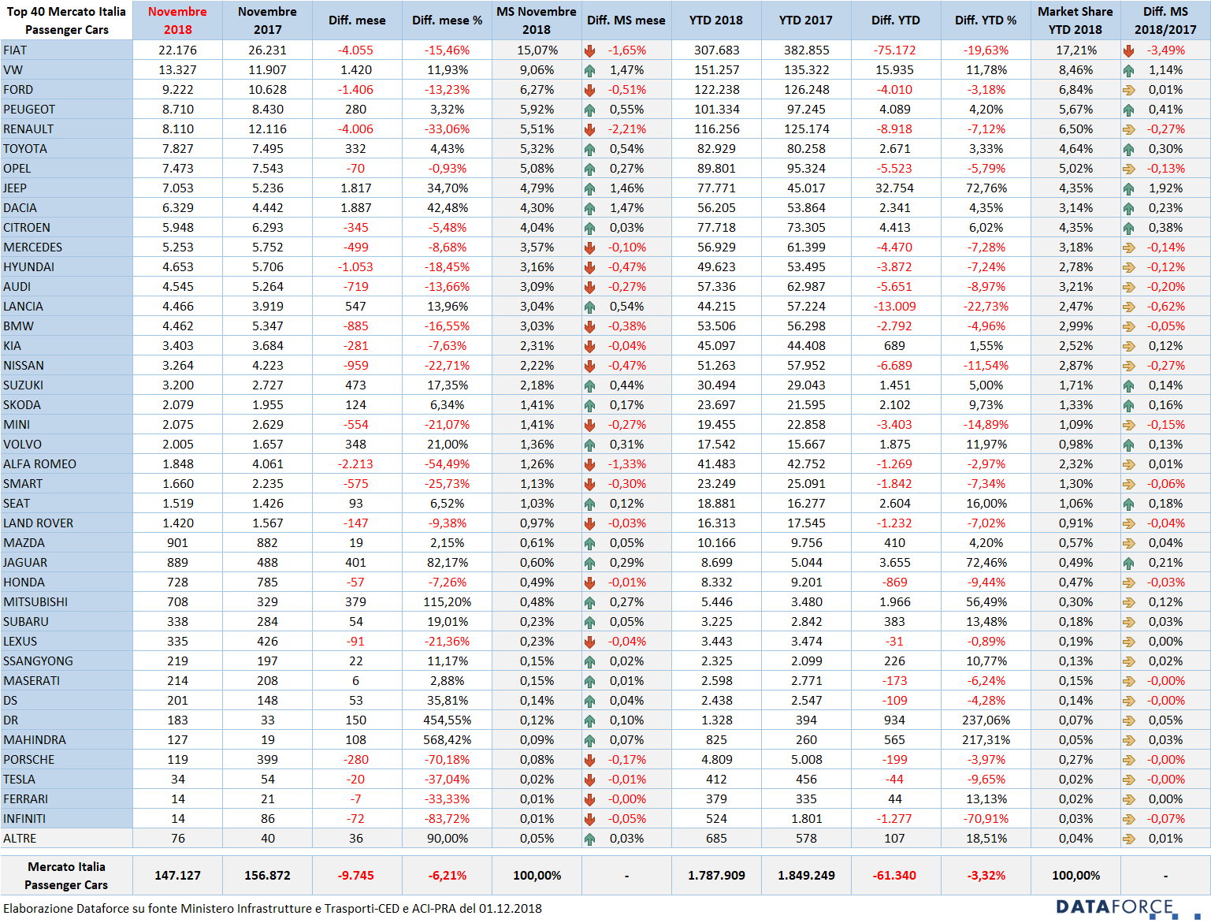Select the LAND ROVER row label
Viewport: 1211px width, 923px height.
[x=38, y=523]
